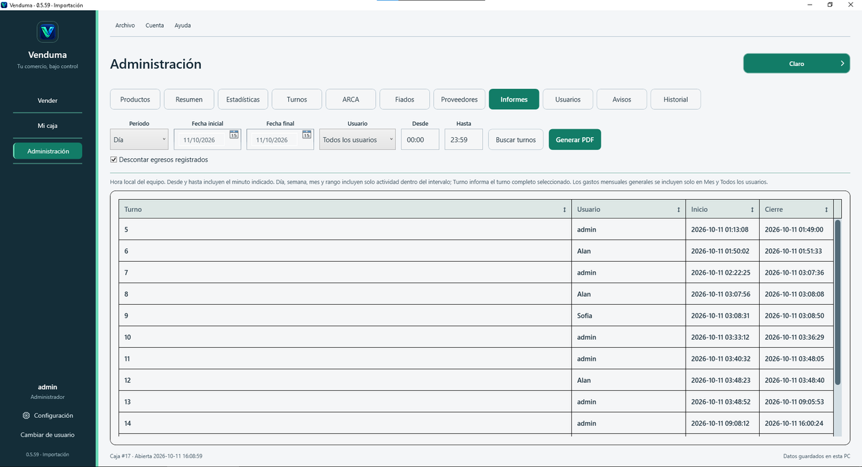
Task: Open the calendar picker for Fecha final
Action: click(306, 135)
